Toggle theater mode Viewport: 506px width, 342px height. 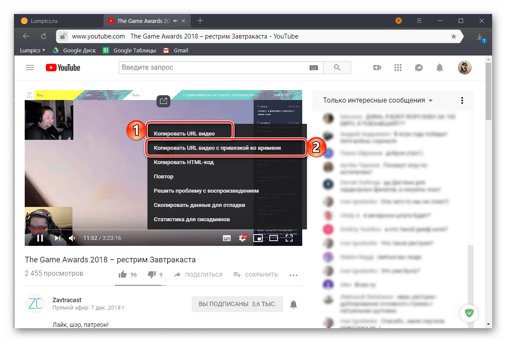coord(273,238)
